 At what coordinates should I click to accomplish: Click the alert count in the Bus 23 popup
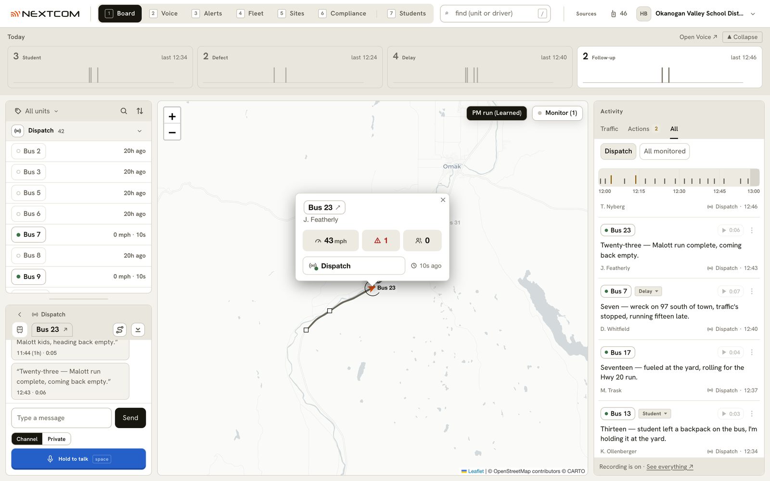point(381,240)
